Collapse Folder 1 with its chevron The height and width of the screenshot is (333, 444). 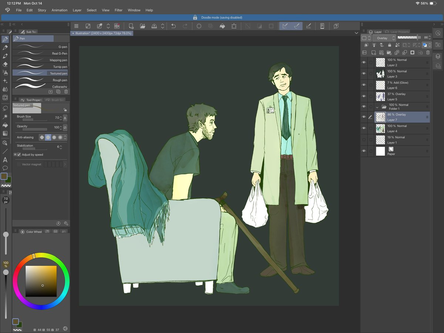(x=377, y=107)
